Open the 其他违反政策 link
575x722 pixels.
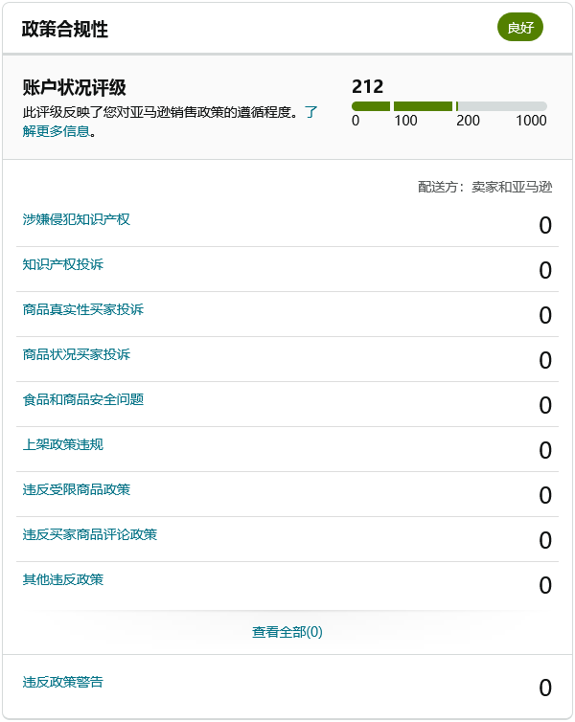(63, 579)
